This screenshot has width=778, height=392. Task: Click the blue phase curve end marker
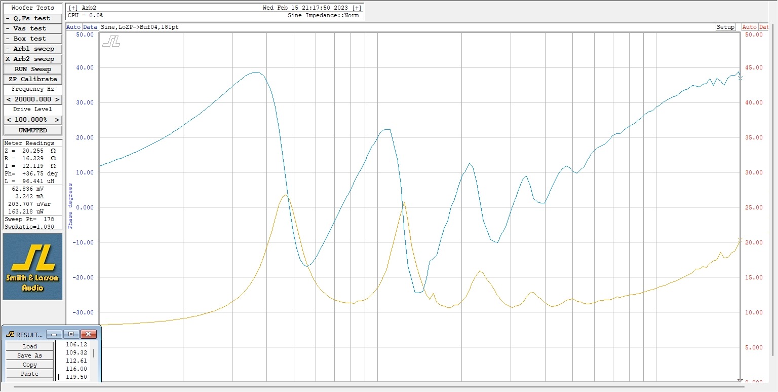(740, 78)
